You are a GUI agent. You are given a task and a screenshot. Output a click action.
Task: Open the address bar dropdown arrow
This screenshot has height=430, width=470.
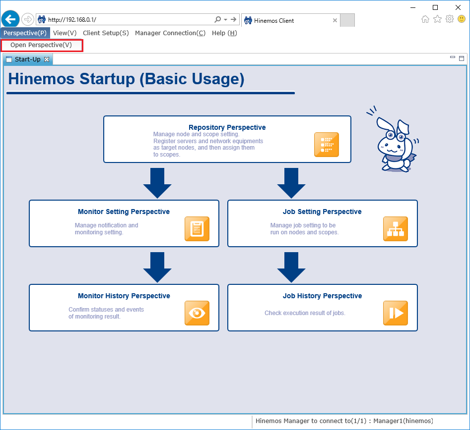click(x=226, y=20)
